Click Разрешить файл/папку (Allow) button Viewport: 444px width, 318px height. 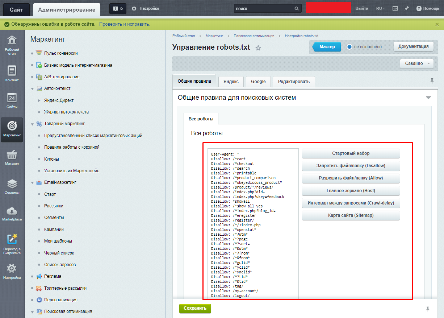351,178
